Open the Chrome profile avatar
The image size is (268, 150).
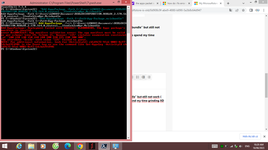coord(257,10)
